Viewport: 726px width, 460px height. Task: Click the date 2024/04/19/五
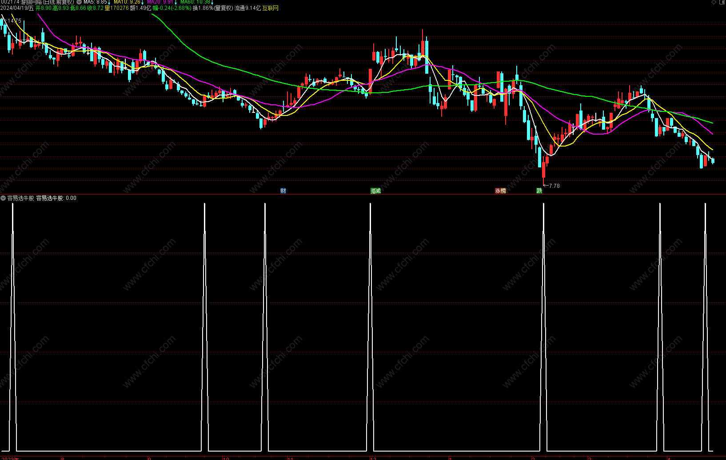(x=17, y=8)
